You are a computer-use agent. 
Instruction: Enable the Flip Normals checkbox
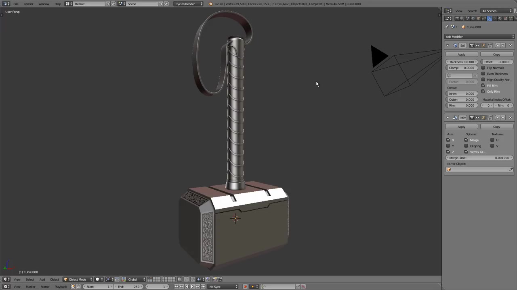click(x=483, y=68)
